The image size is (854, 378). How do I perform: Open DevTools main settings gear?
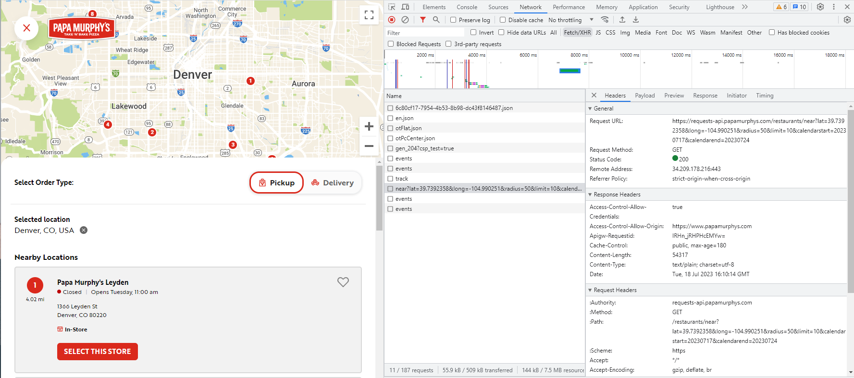[820, 7]
